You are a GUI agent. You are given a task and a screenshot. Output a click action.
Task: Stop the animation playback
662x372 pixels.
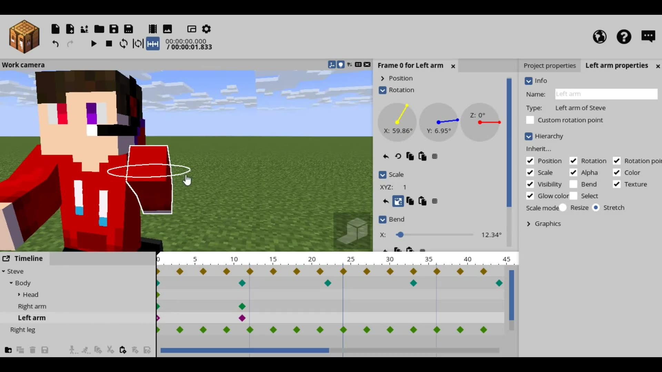tap(109, 44)
